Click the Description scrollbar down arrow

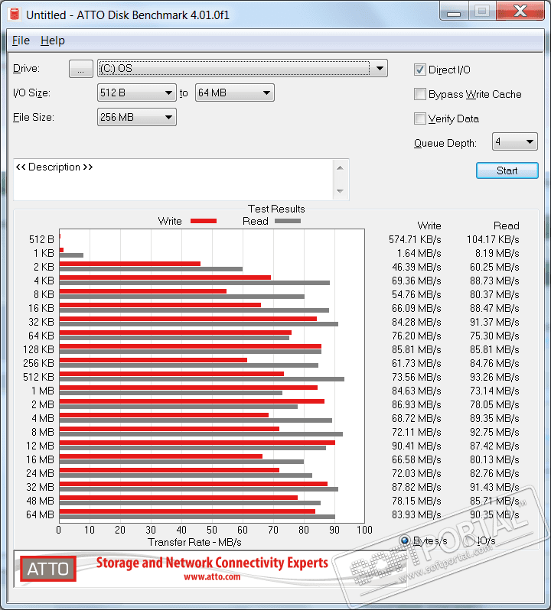coord(340,191)
